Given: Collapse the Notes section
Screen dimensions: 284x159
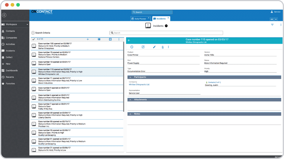Looking at the screenshot, I should tap(130, 114).
